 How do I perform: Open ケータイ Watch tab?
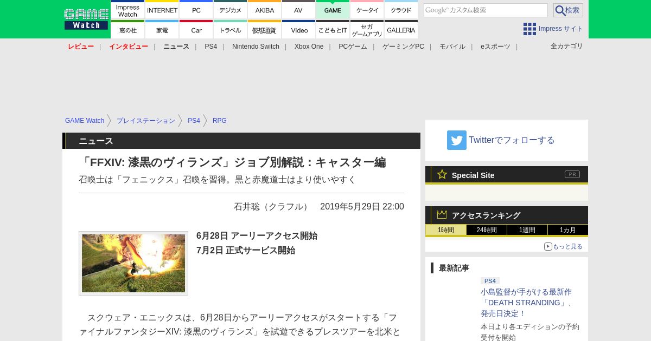click(367, 10)
